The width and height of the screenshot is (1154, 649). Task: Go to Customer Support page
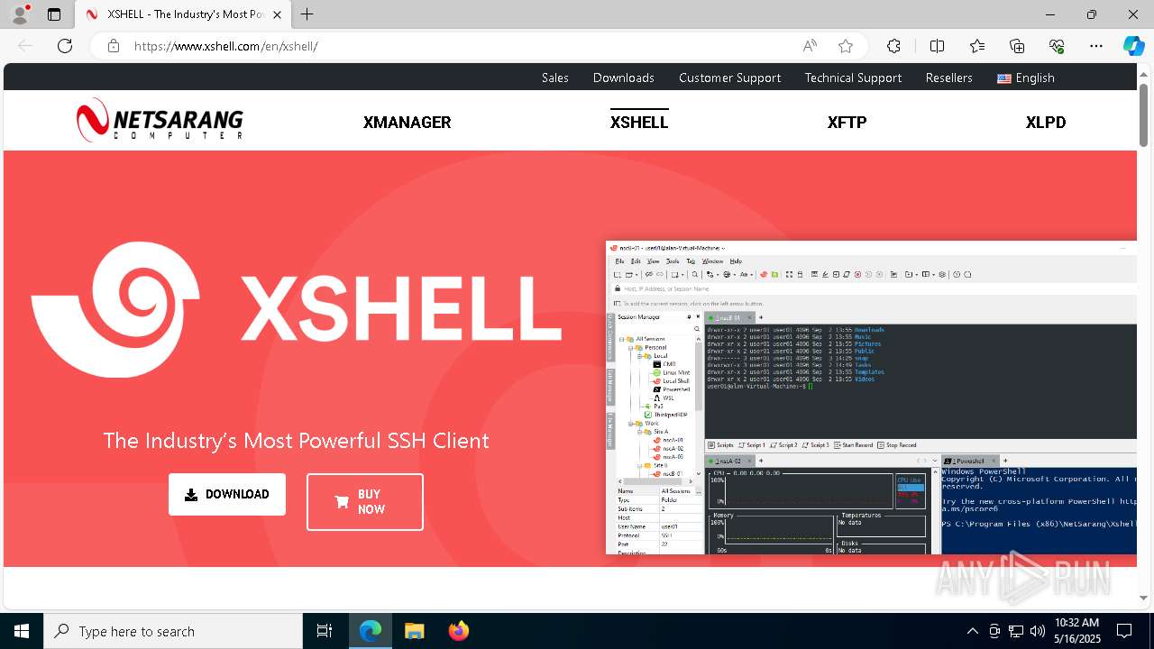[730, 78]
